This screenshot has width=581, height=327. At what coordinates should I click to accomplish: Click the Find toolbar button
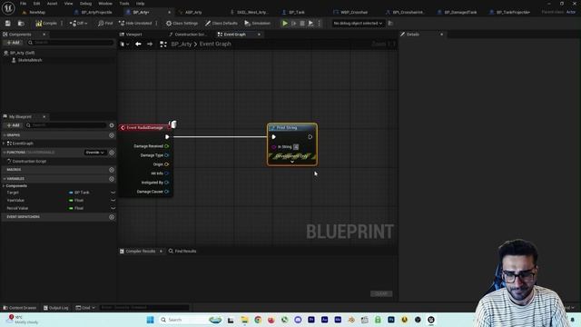tap(105, 24)
